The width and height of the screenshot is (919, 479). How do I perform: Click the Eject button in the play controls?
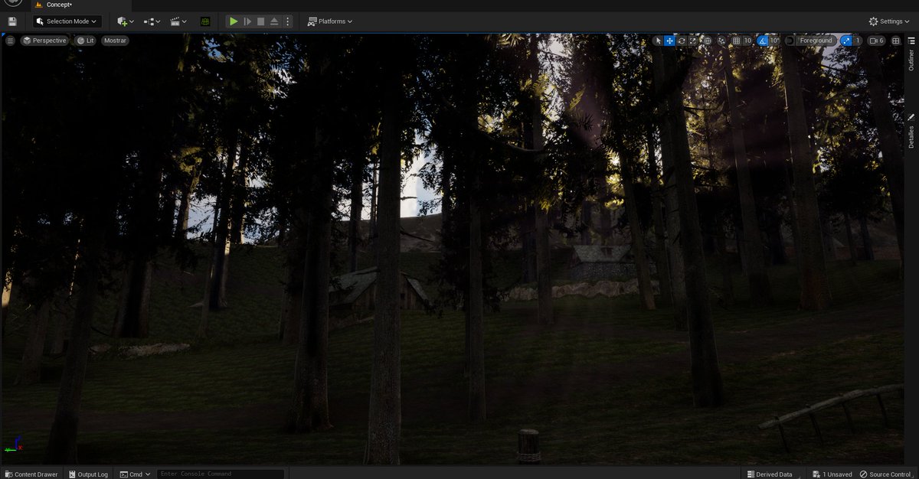tap(274, 21)
